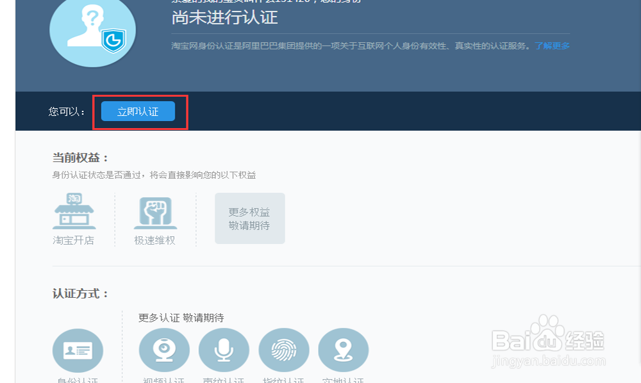This screenshot has width=641, height=383.
Task: Click the 淘宝网身份认证 description sentence
Action: tap(351, 45)
